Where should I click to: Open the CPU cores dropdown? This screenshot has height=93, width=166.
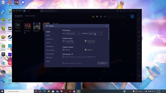click(x=73, y=33)
